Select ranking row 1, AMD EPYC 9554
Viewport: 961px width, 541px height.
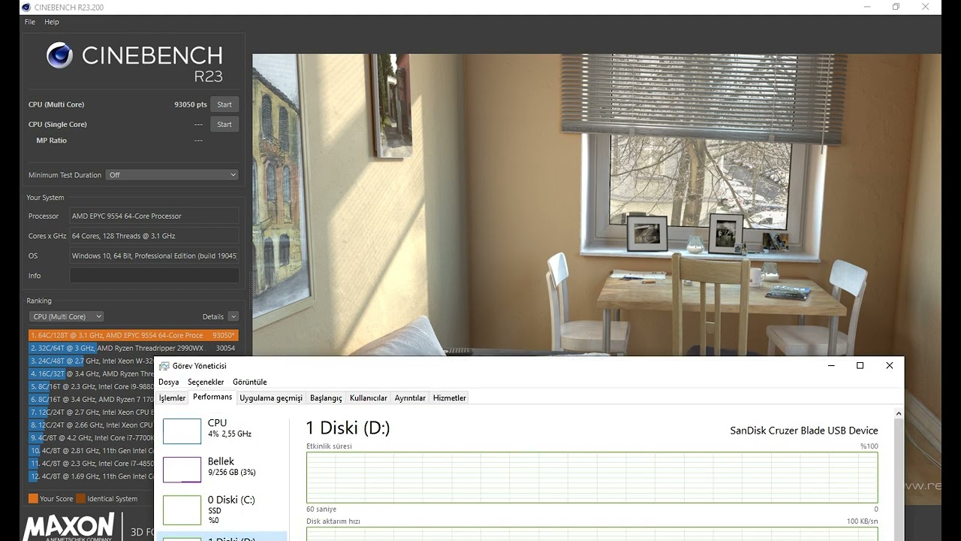click(x=134, y=335)
